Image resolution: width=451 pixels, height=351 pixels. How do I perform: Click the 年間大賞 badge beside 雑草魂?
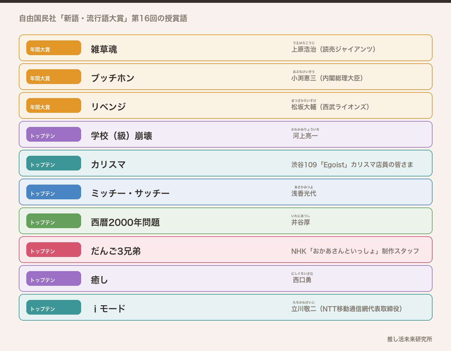(x=54, y=48)
